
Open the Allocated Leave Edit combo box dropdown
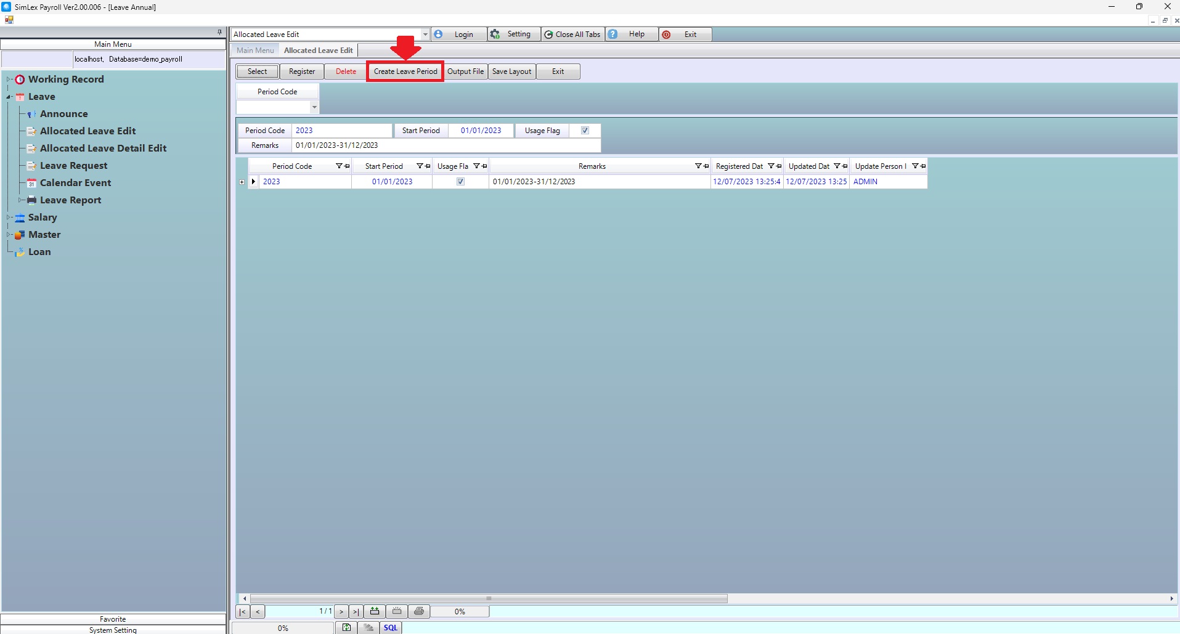click(425, 35)
